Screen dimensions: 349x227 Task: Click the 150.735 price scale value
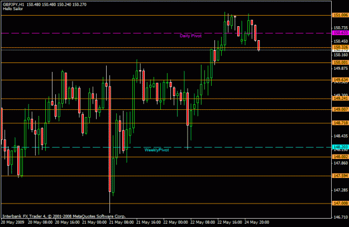(341, 28)
